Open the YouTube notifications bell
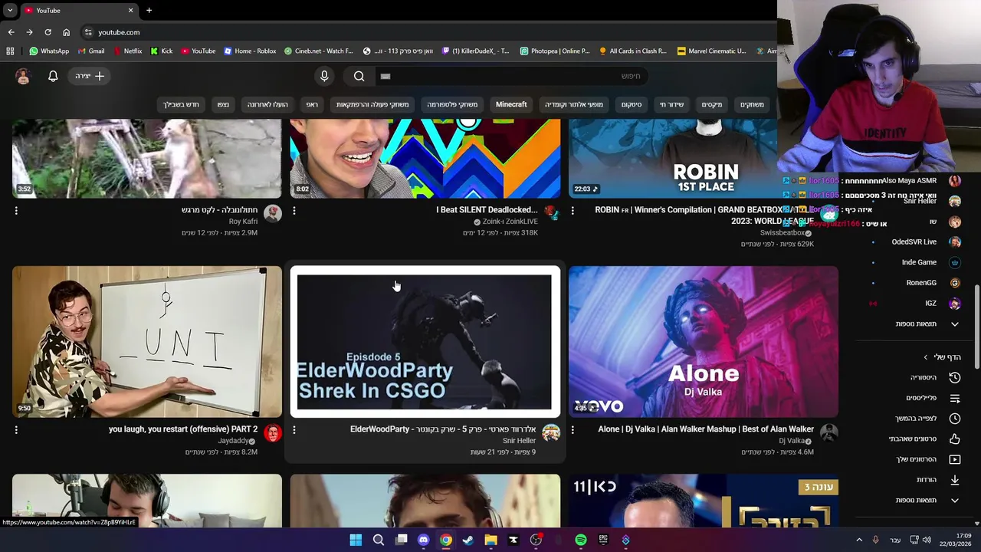Viewport: 981px width, 552px height. coord(53,76)
